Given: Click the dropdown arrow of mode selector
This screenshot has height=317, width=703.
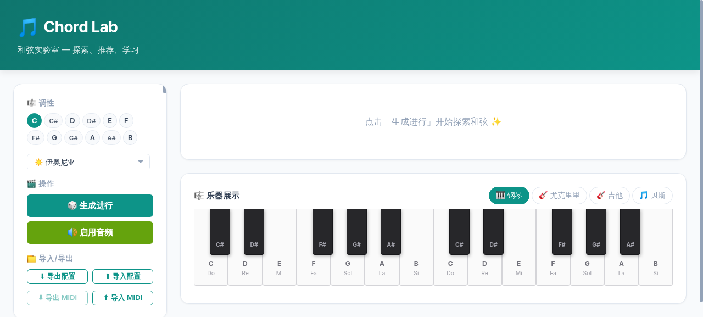Looking at the screenshot, I should [141, 162].
